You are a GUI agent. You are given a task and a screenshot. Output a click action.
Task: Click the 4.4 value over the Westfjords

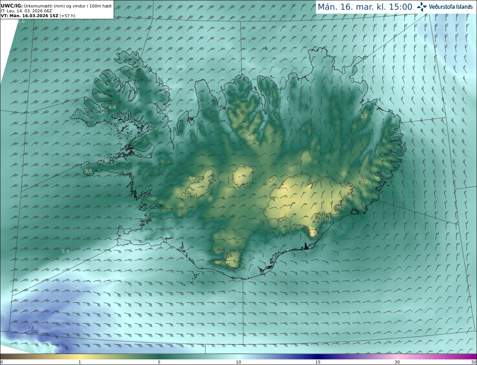coord(112,107)
